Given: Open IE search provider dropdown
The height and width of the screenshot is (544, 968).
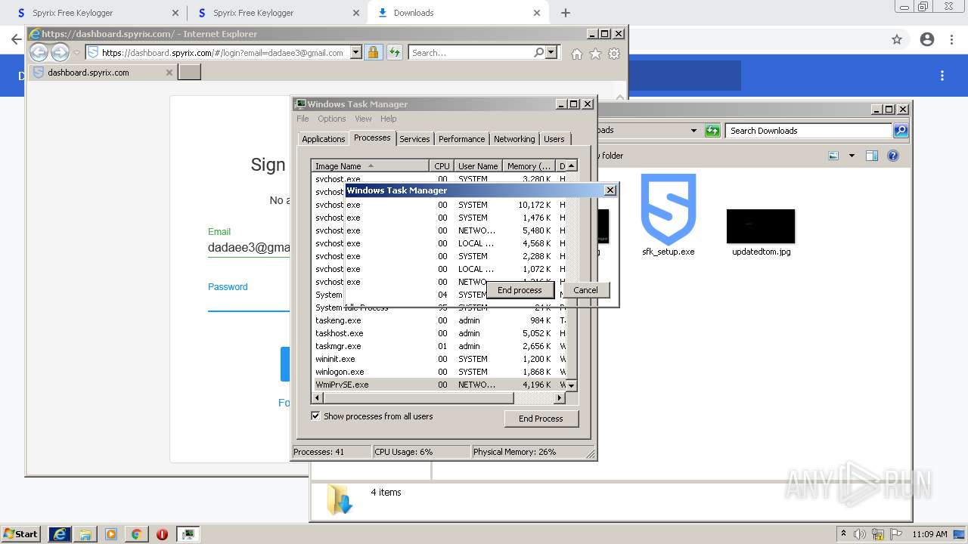Looking at the screenshot, I should [x=551, y=53].
